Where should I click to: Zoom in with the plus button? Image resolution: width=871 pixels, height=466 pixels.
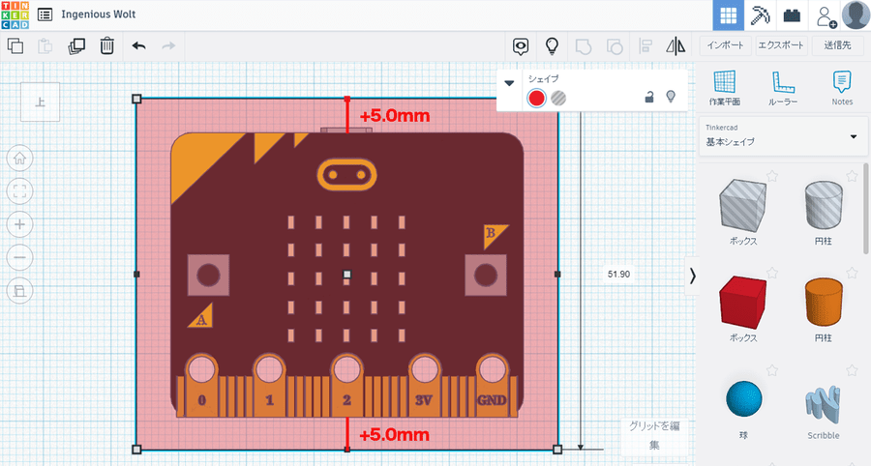[20, 224]
